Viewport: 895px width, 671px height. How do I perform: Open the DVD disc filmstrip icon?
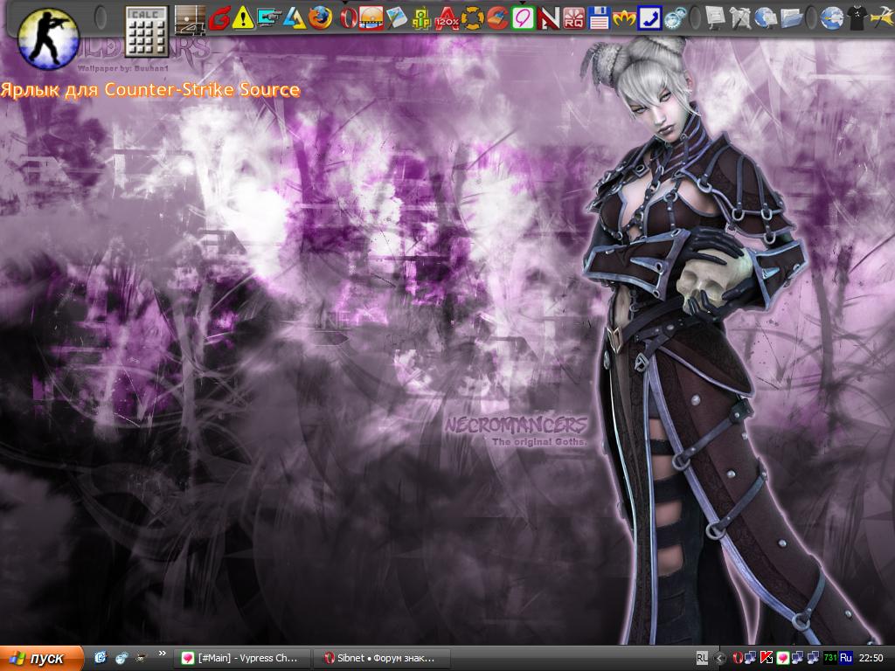tap(371, 18)
